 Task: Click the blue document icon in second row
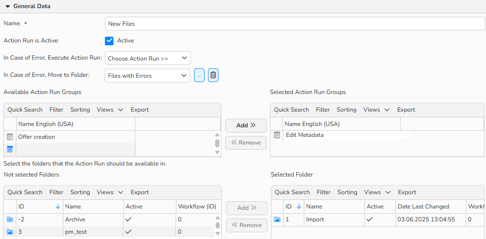(10, 149)
